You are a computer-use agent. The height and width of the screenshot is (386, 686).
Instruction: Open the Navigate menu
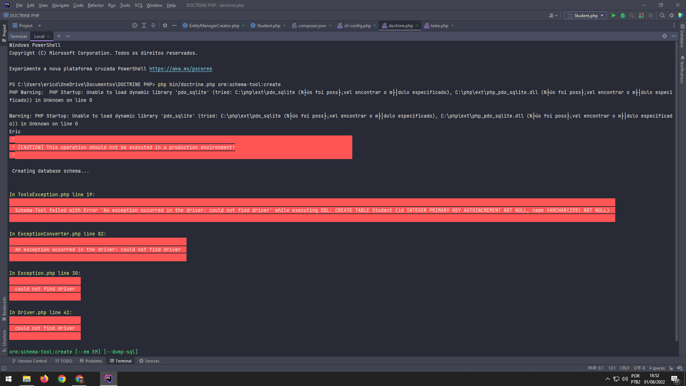[x=61, y=5]
